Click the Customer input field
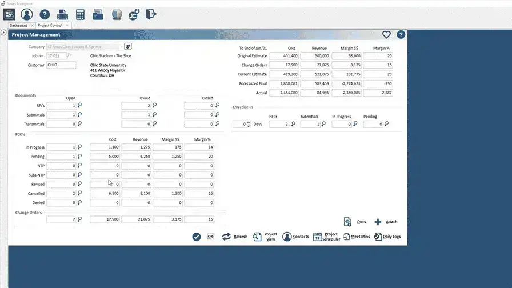 click(x=61, y=65)
